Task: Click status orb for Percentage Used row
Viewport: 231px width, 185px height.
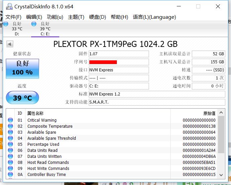Action: coord(10,144)
